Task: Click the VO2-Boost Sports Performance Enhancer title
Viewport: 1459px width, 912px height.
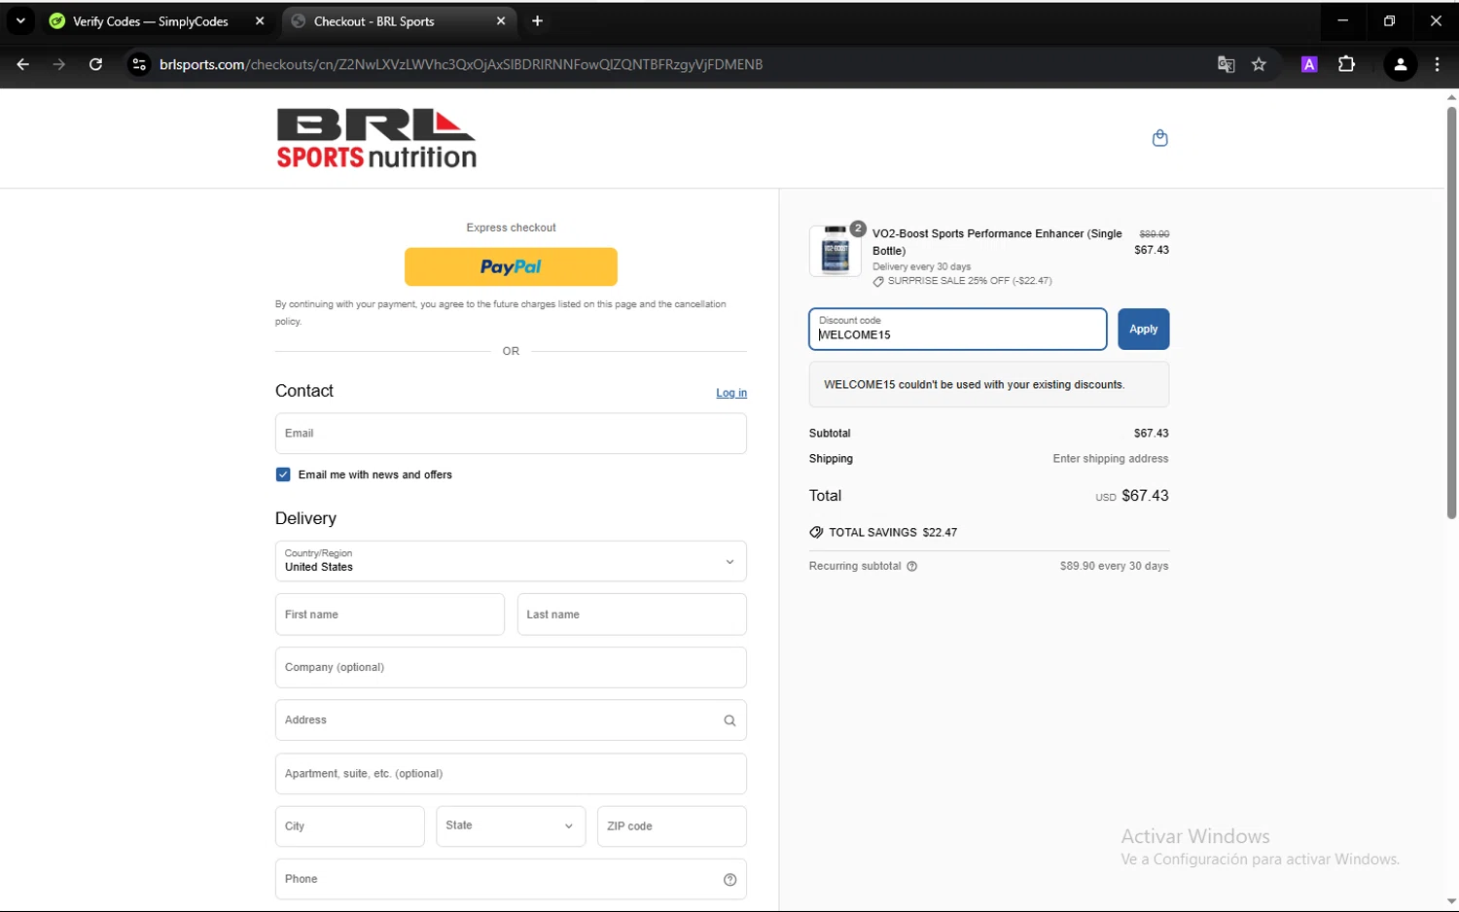Action: [997, 242]
